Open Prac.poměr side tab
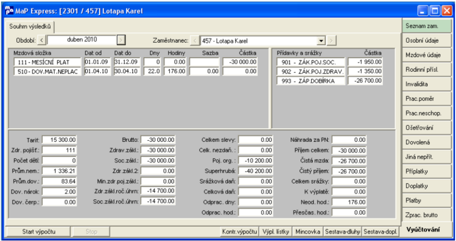Image resolution: width=456 pixels, height=241 pixels. [x=426, y=99]
